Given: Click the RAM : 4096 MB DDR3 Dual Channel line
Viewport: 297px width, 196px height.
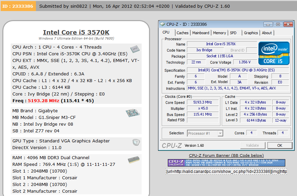Looking at the screenshot, I should click(x=51, y=157).
